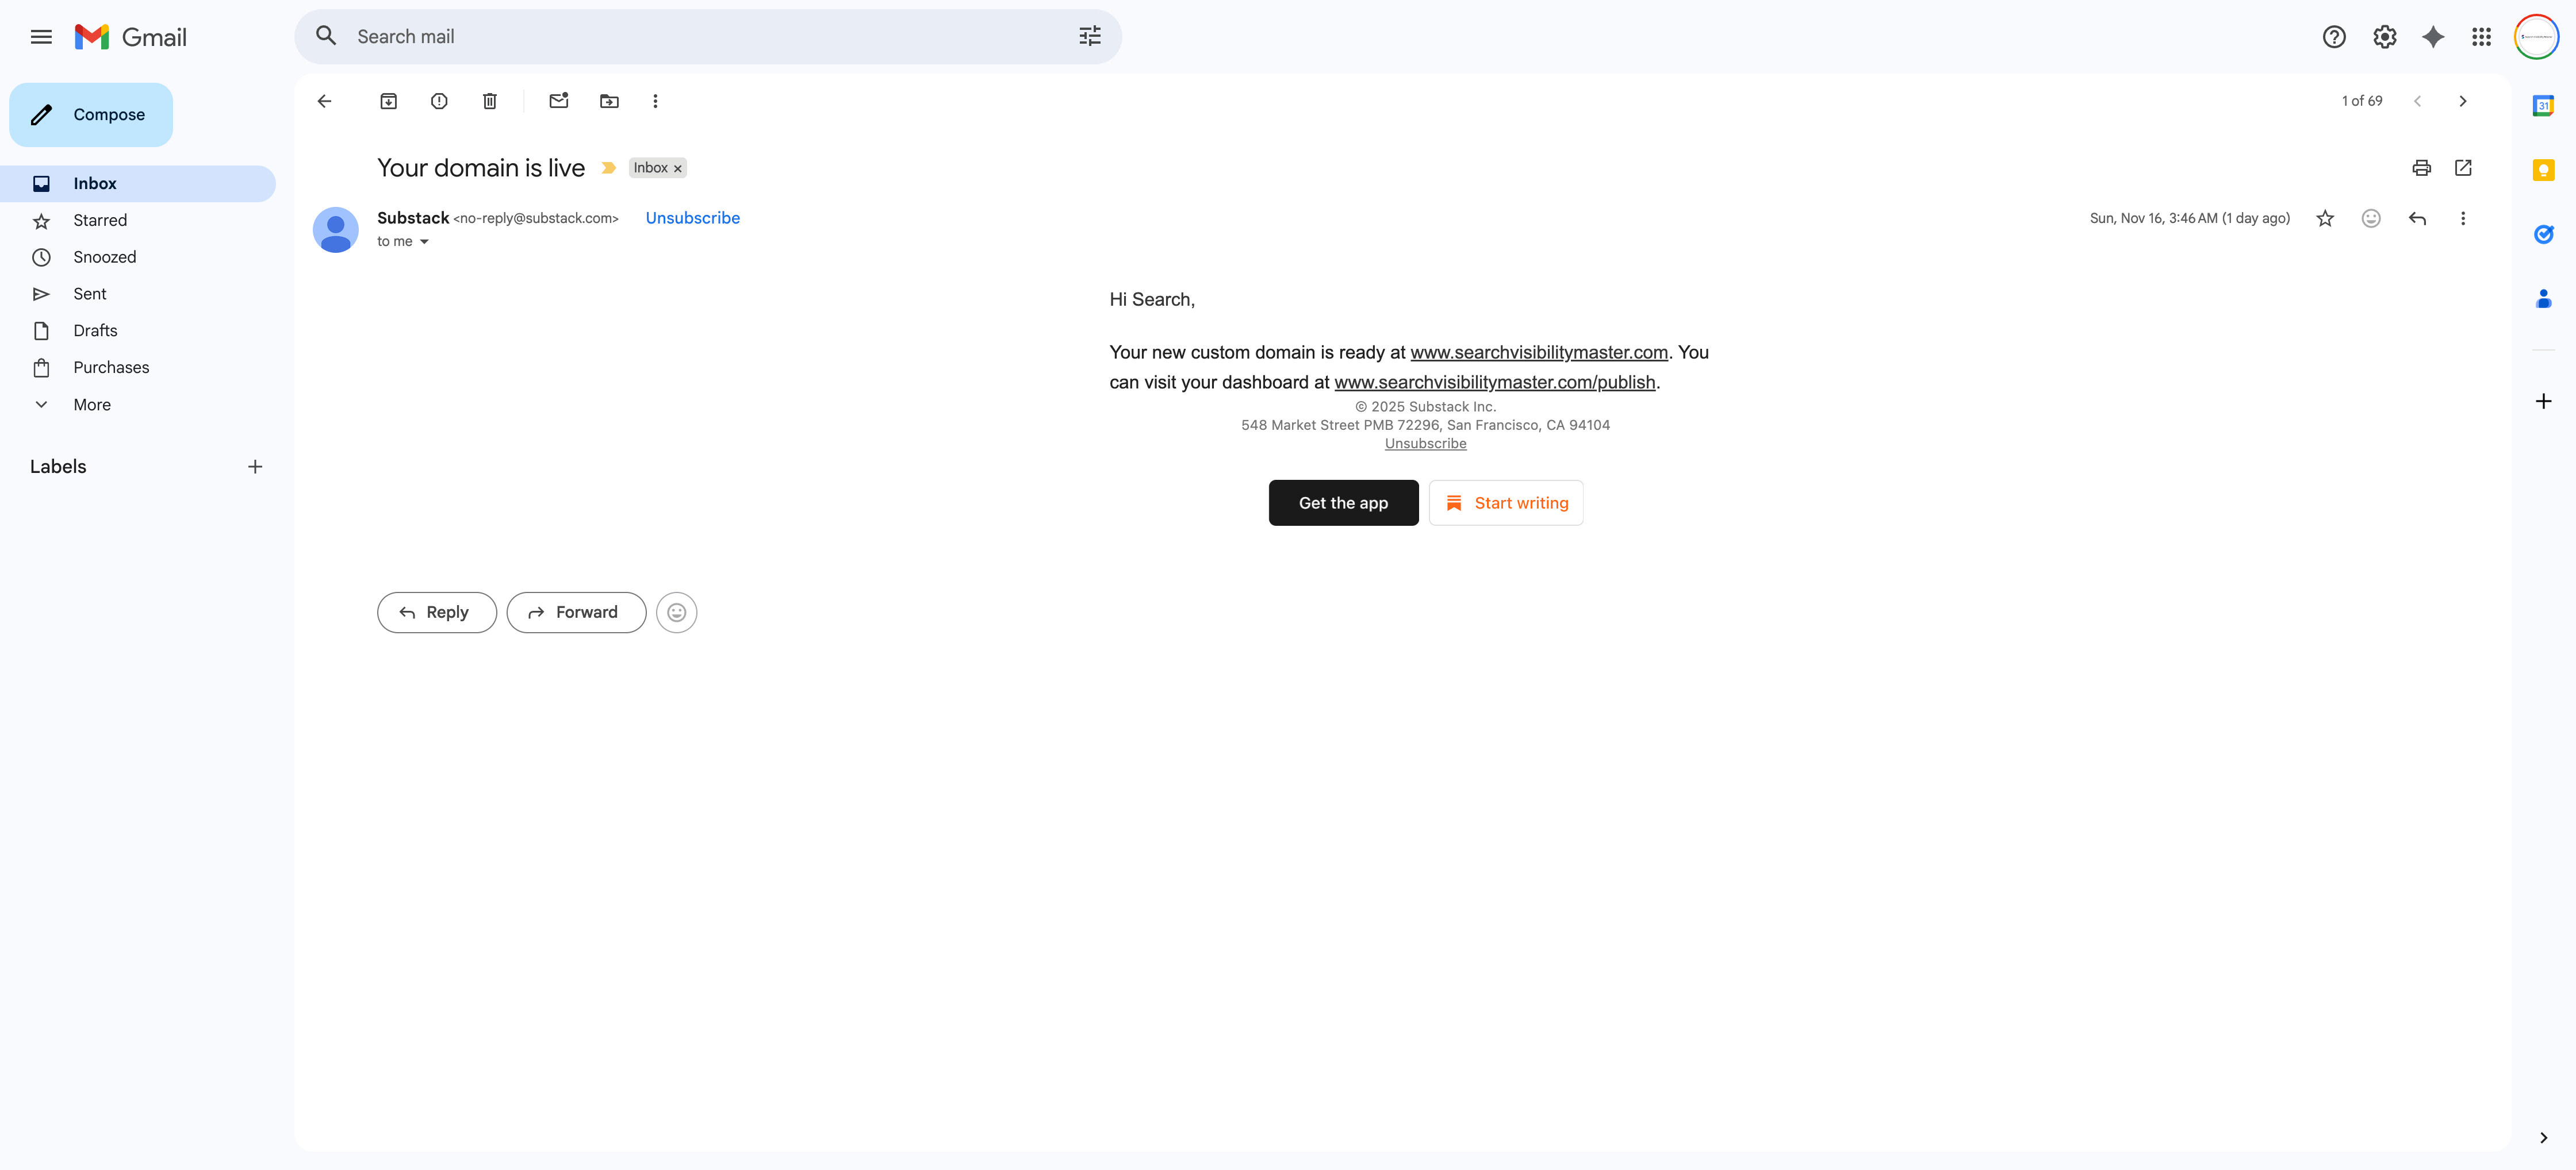Report this email as spam
2576x1170 pixels.
tap(439, 101)
